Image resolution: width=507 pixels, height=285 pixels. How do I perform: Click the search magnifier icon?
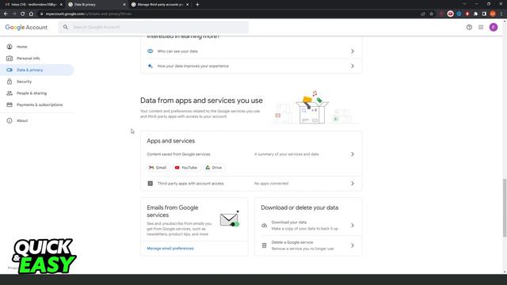point(66,27)
